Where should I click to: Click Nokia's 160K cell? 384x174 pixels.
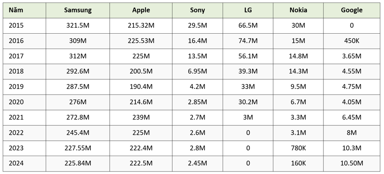298,164
